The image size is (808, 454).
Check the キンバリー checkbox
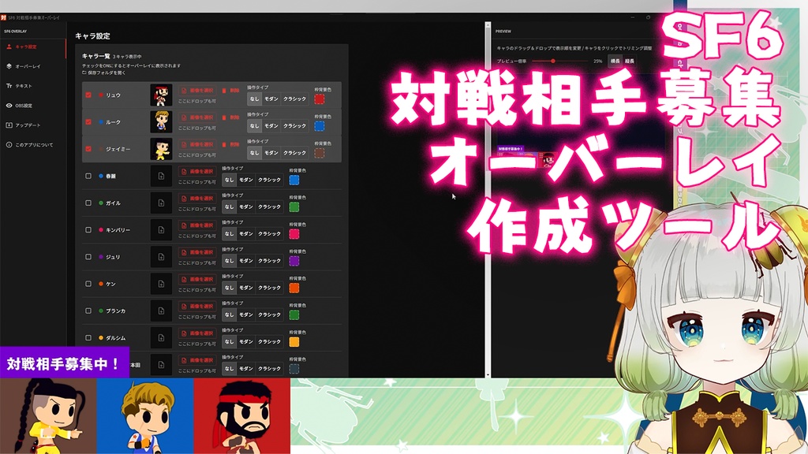tap(88, 229)
